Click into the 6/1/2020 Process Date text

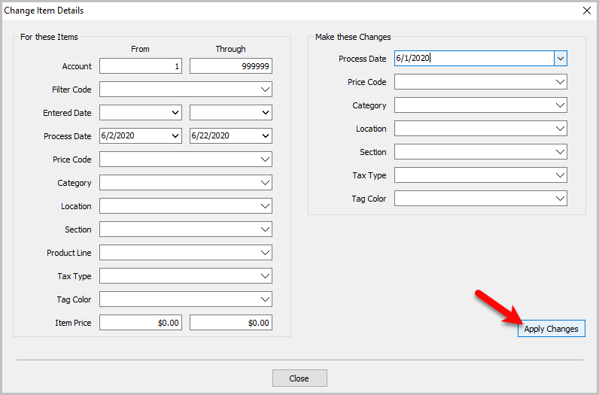pyautogui.click(x=412, y=58)
